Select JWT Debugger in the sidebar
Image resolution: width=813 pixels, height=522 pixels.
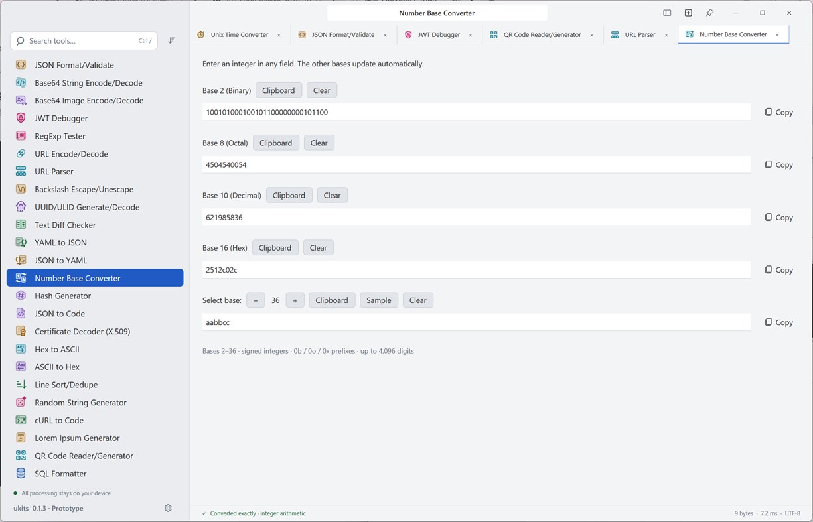tap(95, 118)
